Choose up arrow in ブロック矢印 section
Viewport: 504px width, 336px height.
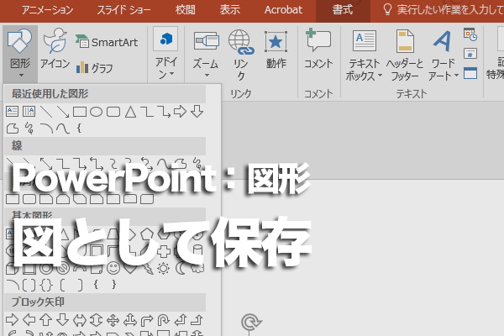click(45, 320)
